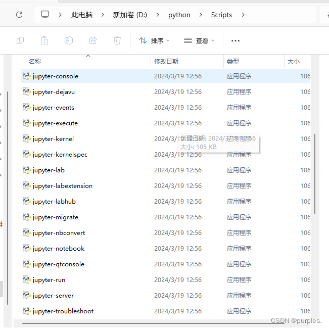Go to 此电脑 in breadcrumb
329x329 pixels.
coord(82,15)
